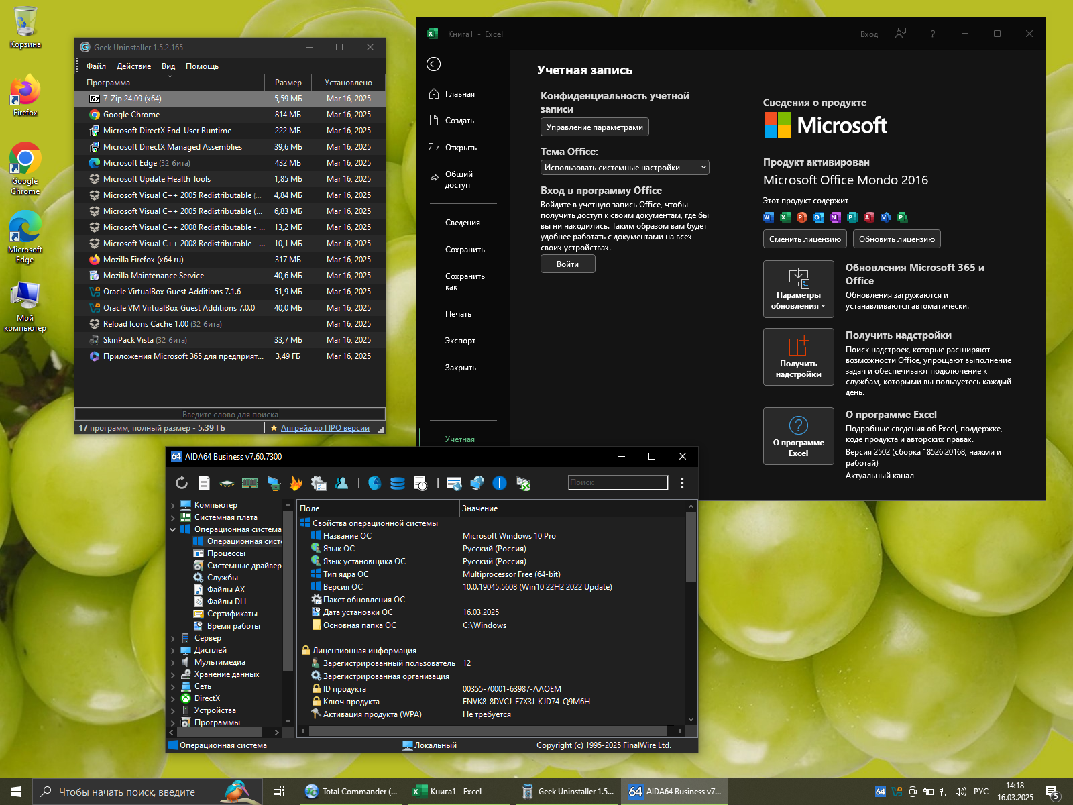Screen dimensions: 1073x805
Task: Sort by the Размер column header
Action: pyautogui.click(x=288, y=83)
